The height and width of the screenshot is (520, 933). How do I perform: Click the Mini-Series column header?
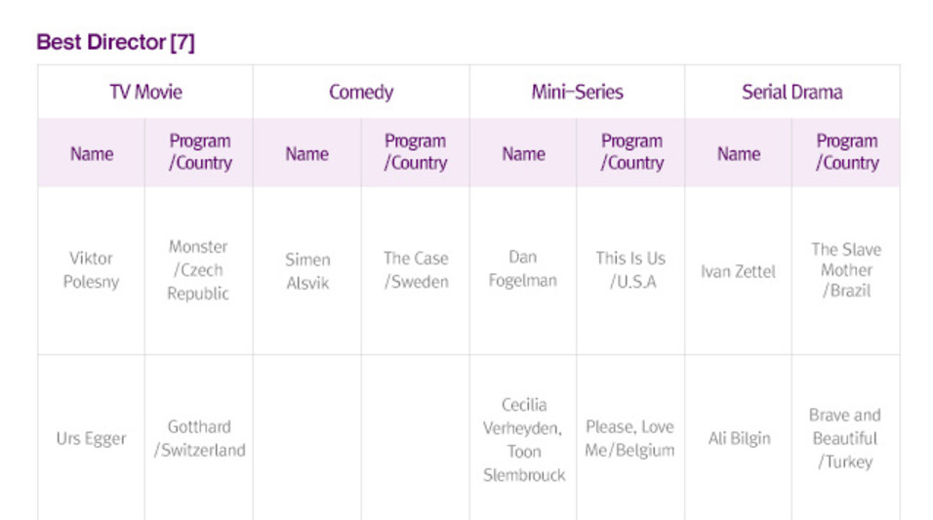pyautogui.click(x=577, y=93)
